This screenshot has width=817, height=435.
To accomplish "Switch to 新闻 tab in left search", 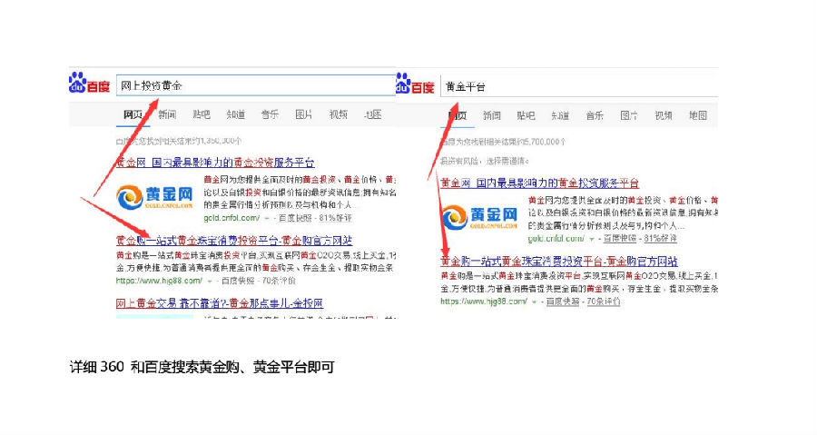I will tap(167, 114).
